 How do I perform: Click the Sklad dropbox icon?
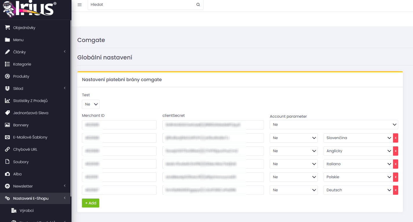click(x=8, y=88)
